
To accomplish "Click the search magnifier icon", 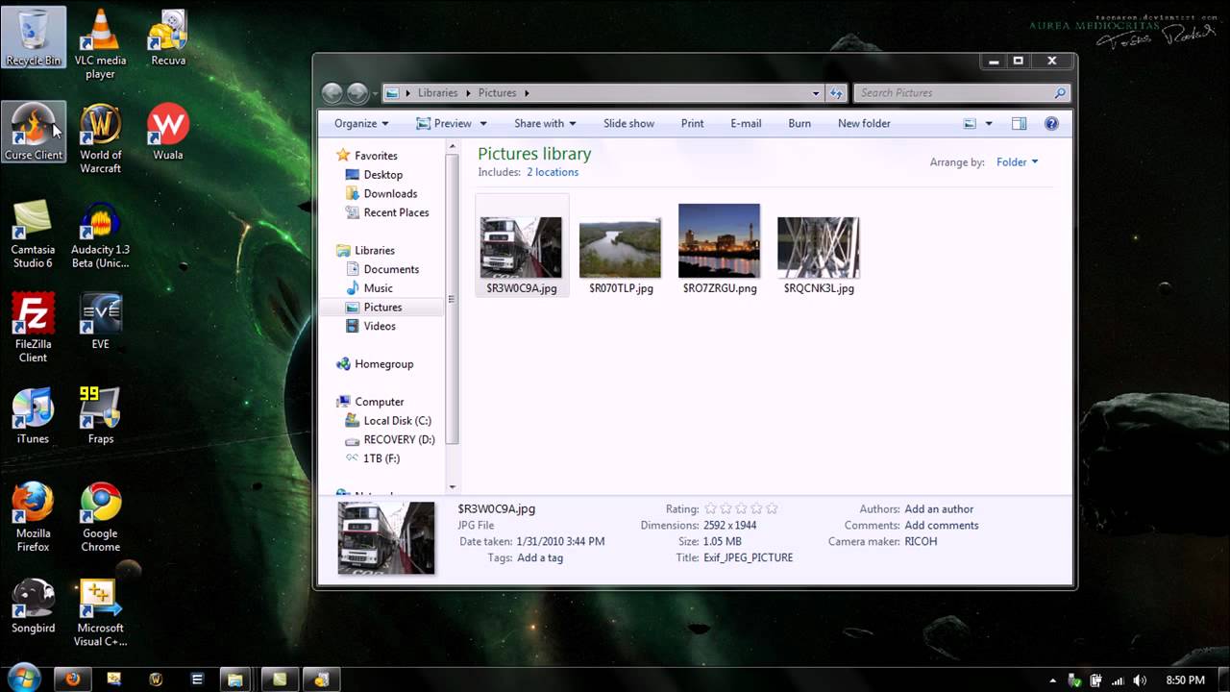I will pyautogui.click(x=1060, y=93).
